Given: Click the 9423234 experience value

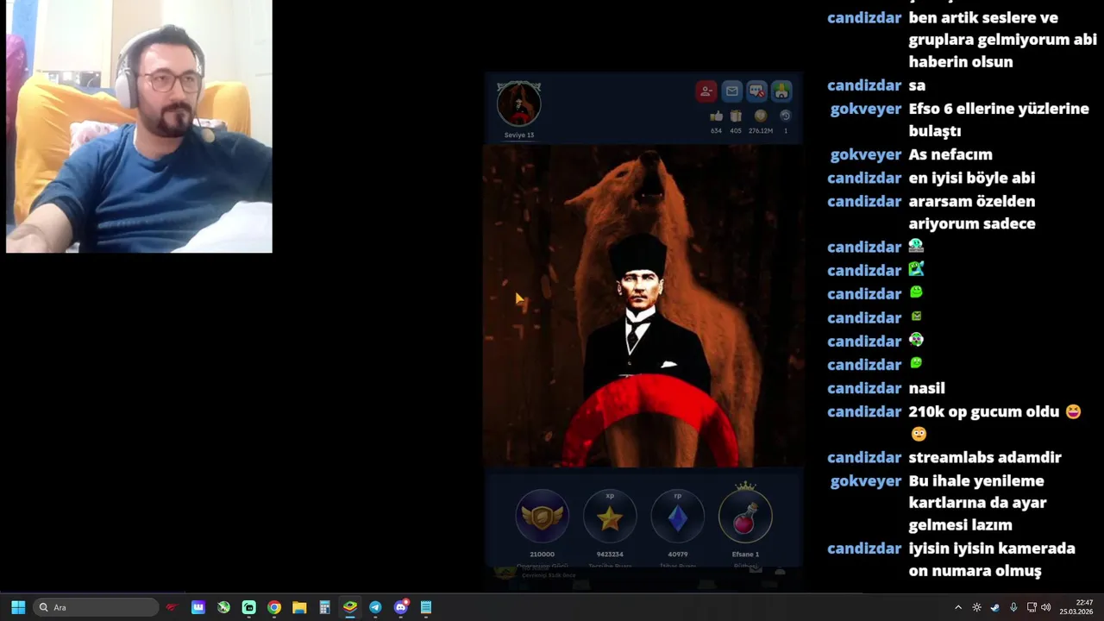Looking at the screenshot, I should pyautogui.click(x=610, y=555).
